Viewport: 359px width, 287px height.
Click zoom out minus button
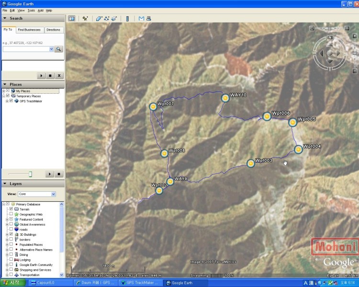[x=355, y=71]
